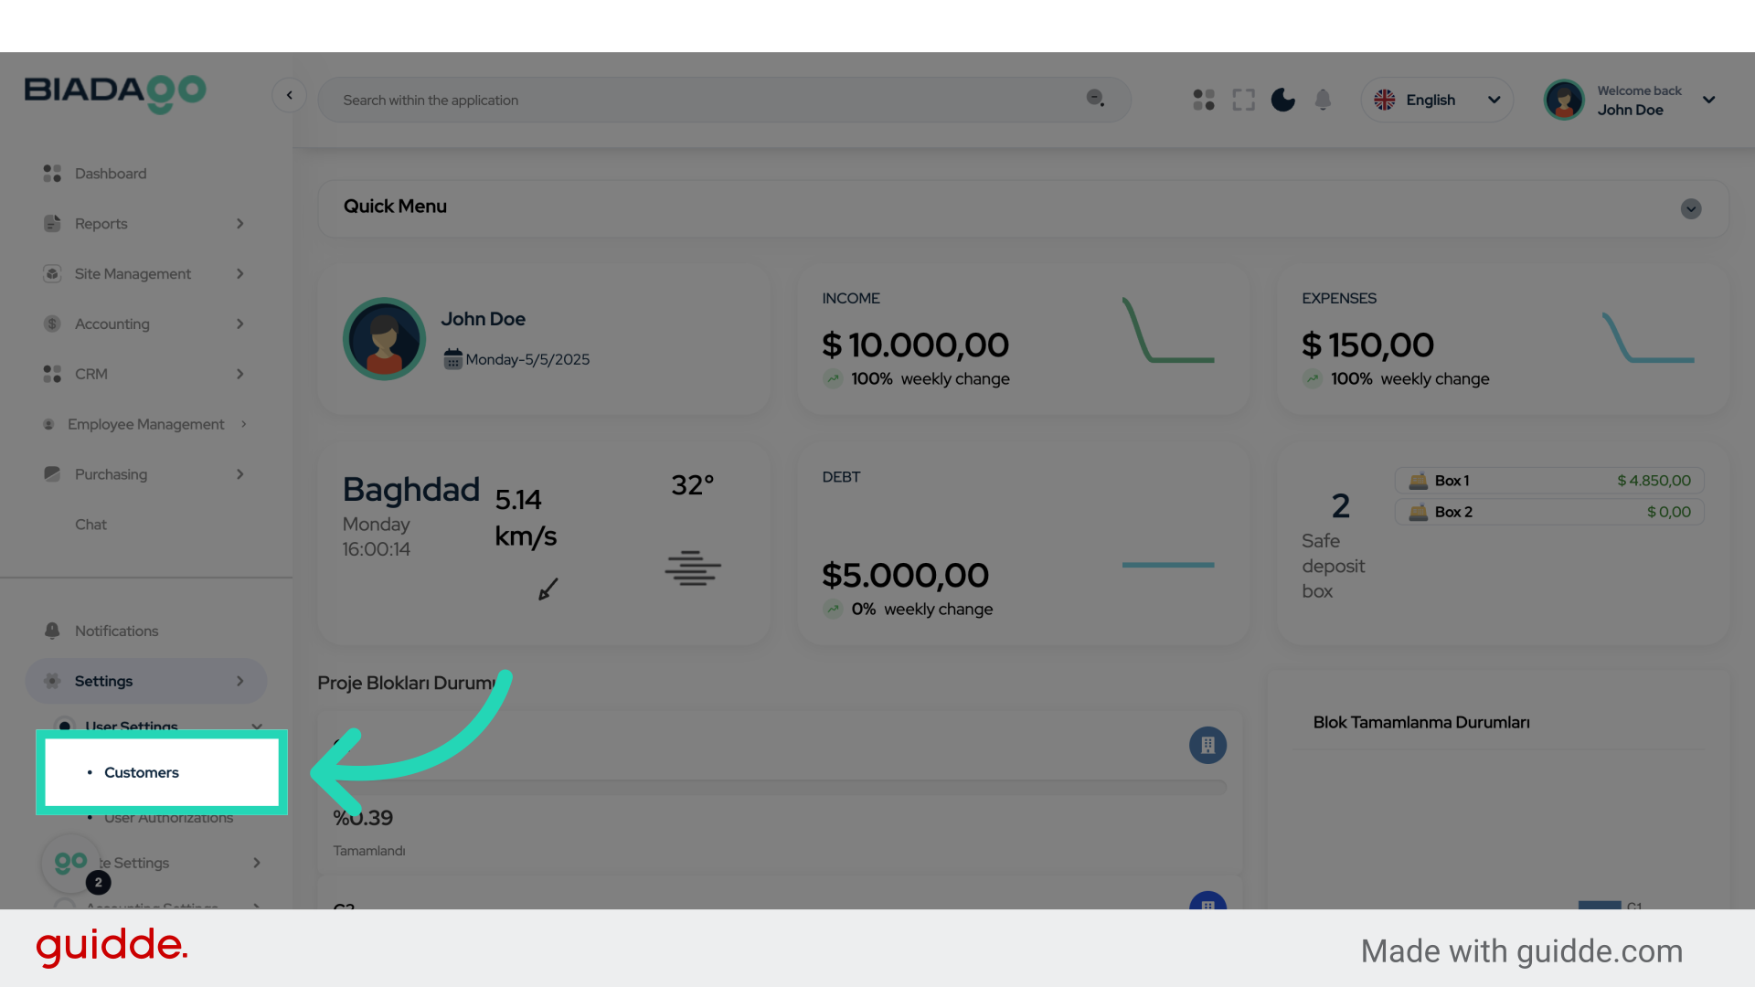Collapse sidebar with the back arrow button
The height and width of the screenshot is (987, 1755).
pyautogui.click(x=289, y=95)
